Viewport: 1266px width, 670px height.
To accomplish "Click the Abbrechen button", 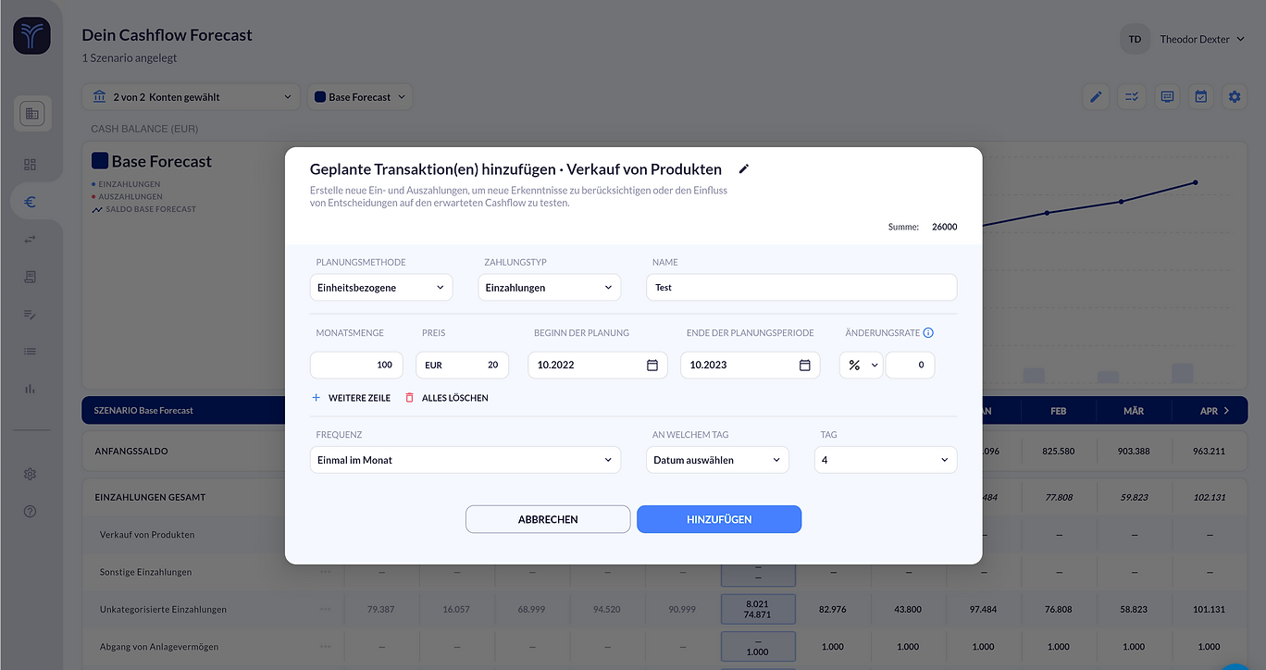I will (548, 519).
